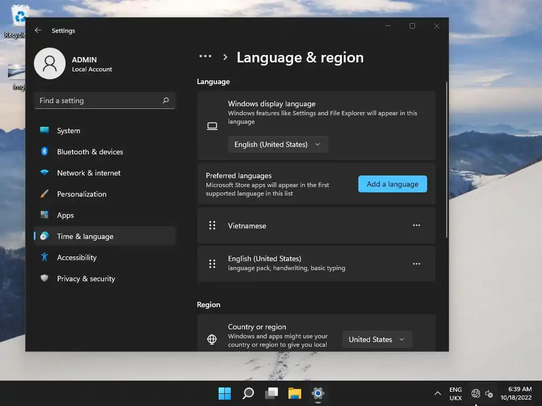The image size is (542, 406).
Task: Open taskbar Search
Action: pyautogui.click(x=248, y=393)
